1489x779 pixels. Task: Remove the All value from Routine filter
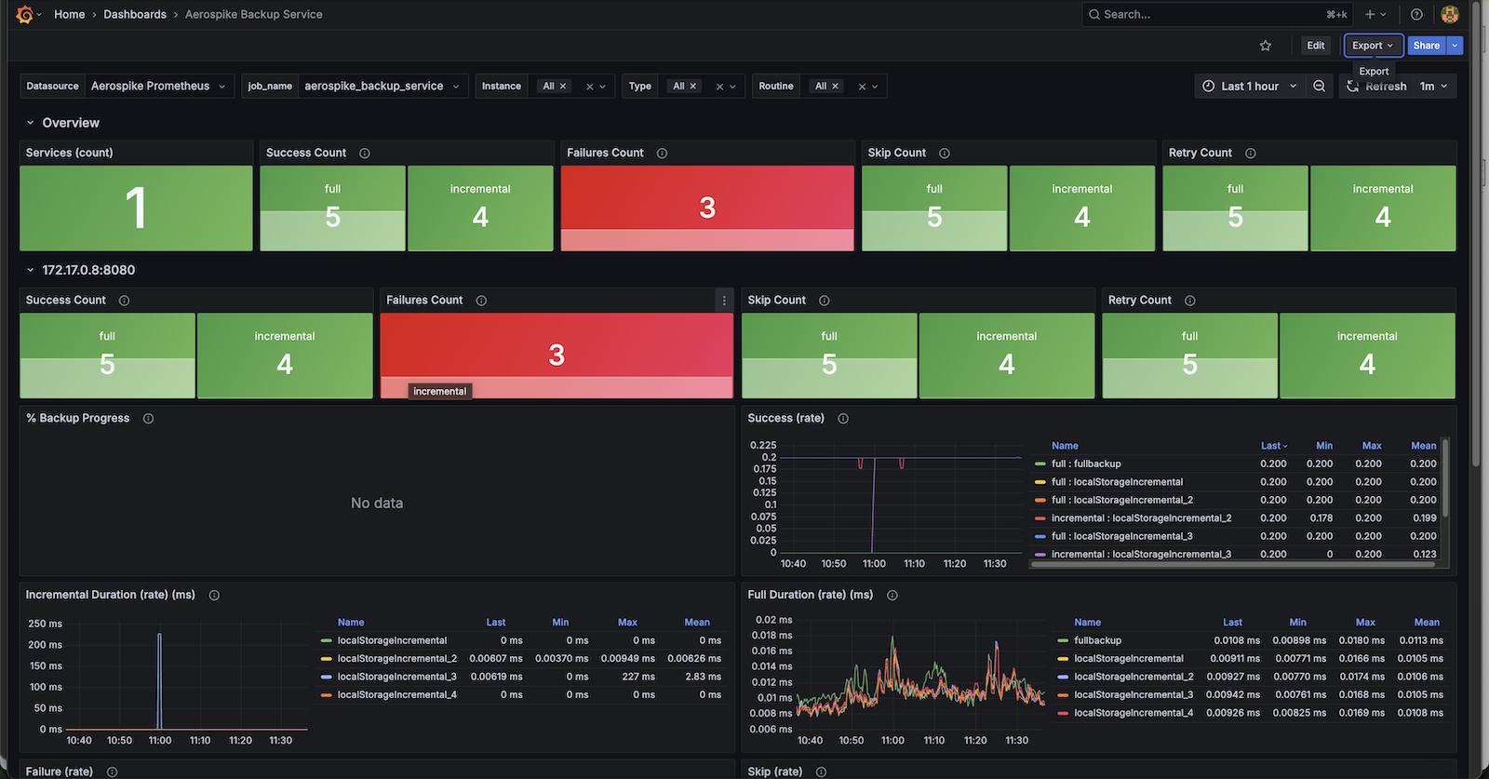[x=835, y=87]
